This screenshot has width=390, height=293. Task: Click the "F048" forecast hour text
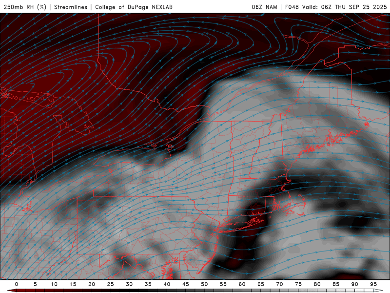[x=292, y=7]
